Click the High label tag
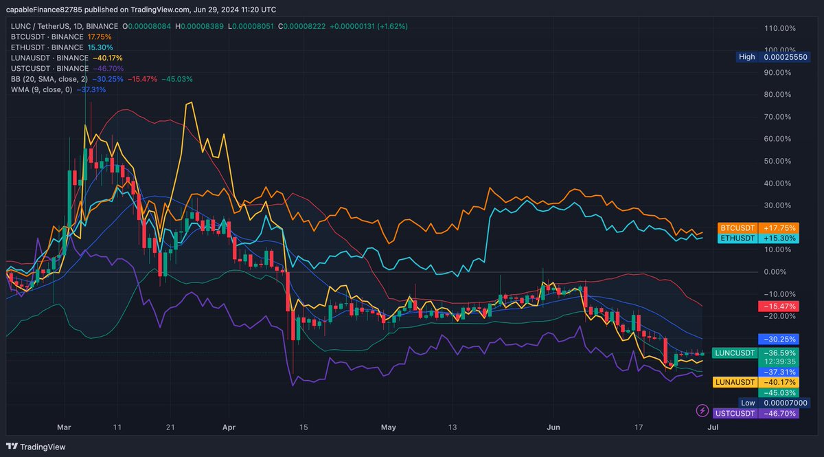Screen dimensions: 824x457 [746, 57]
